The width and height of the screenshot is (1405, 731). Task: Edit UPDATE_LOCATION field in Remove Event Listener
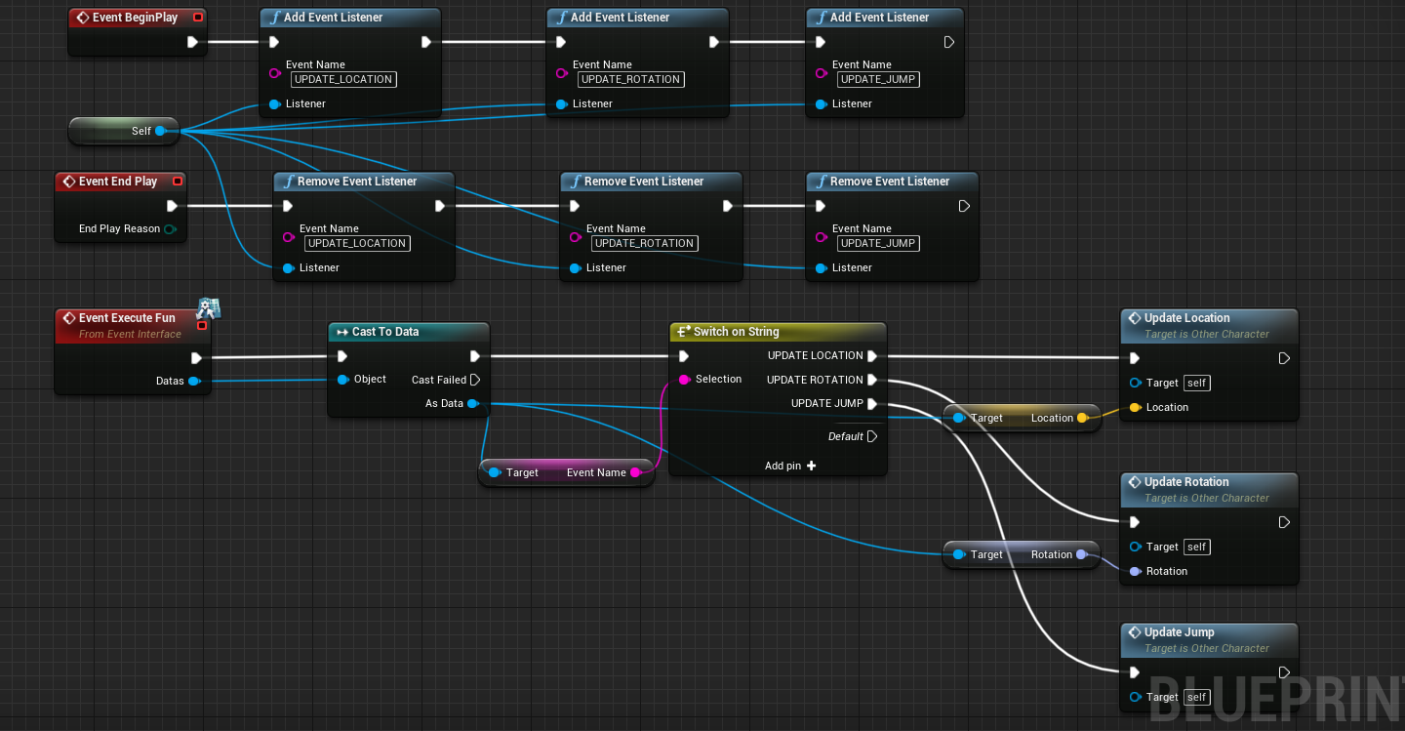pos(357,243)
